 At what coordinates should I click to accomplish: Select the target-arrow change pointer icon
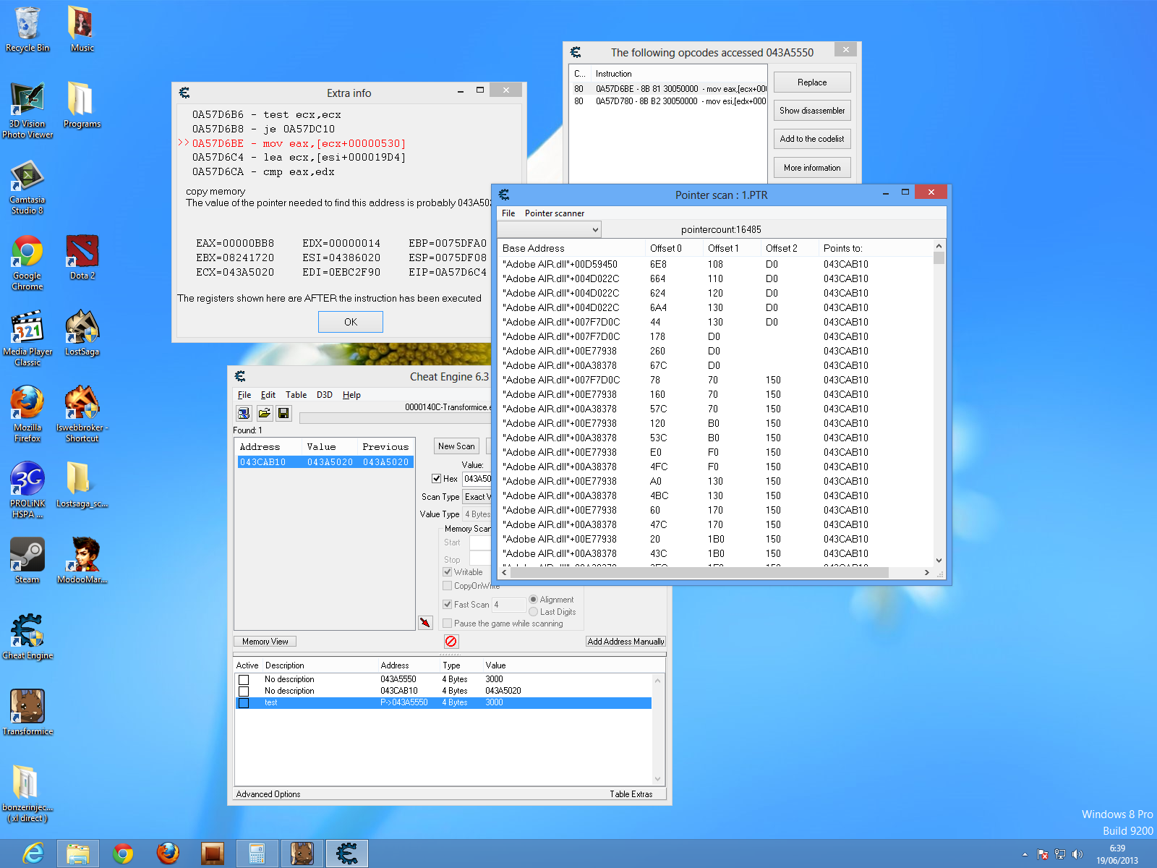[426, 623]
